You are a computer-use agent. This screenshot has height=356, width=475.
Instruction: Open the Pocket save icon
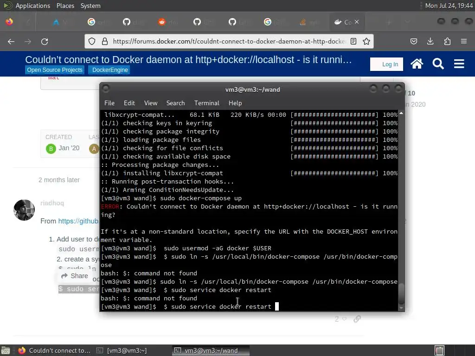point(413,41)
